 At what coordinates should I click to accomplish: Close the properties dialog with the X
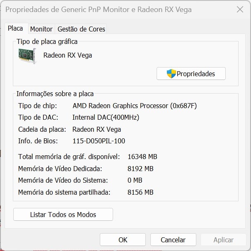coord(240,10)
